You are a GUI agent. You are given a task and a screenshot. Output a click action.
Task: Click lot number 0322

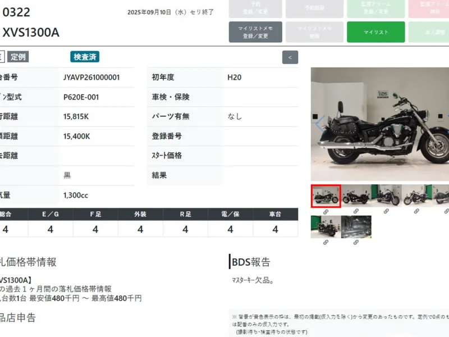pyautogui.click(x=16, y=12)
